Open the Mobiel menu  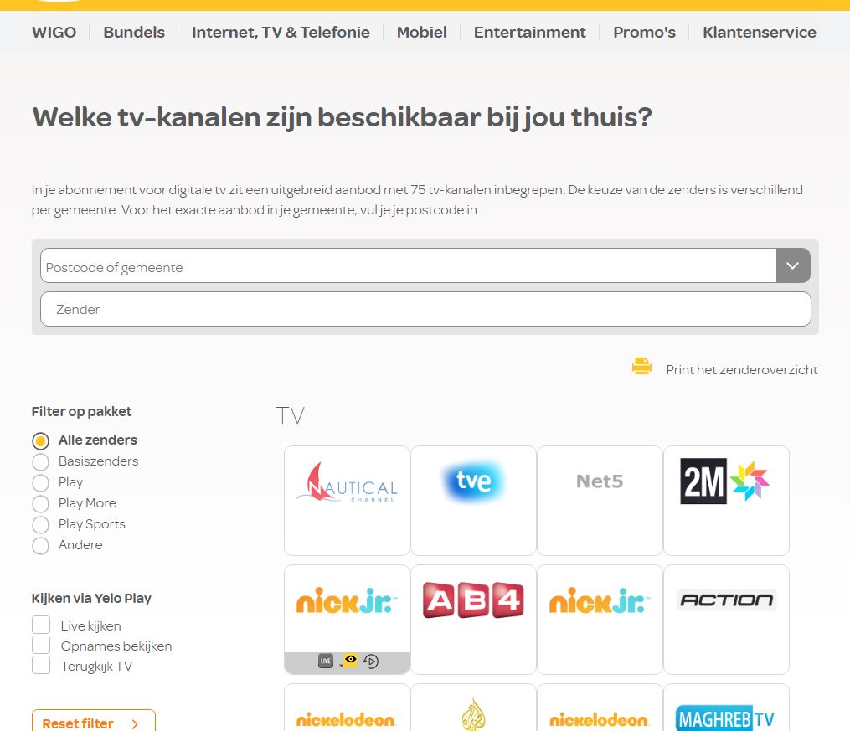click(422, 33)
